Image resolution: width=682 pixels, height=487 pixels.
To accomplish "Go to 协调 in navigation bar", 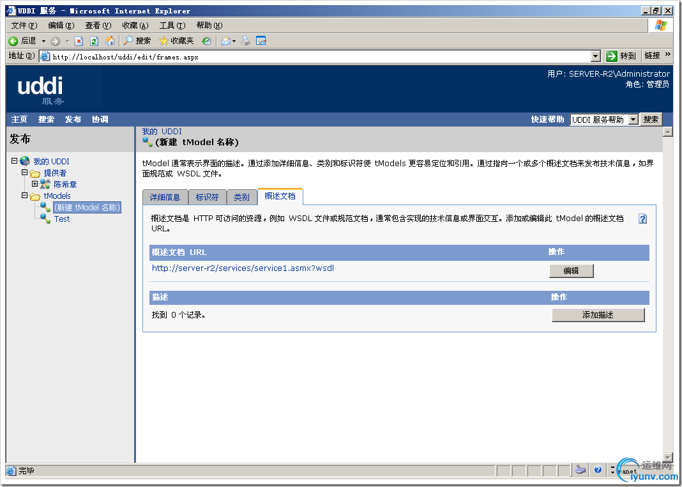I will (100, 120).
